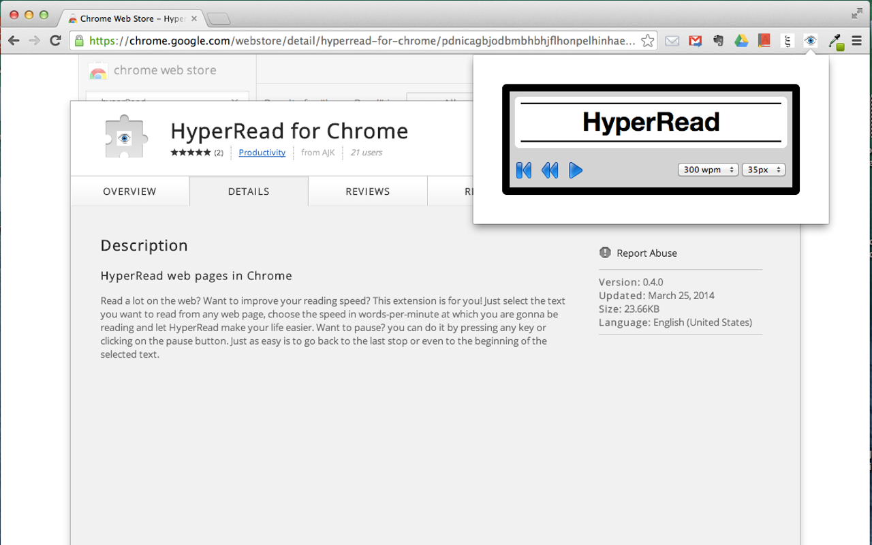Rate the extension via its stars
The image size is (872, 545).
click(191, 153)
